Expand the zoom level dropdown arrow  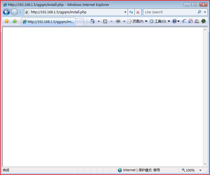pyautogui.click(x=200, y=170)
